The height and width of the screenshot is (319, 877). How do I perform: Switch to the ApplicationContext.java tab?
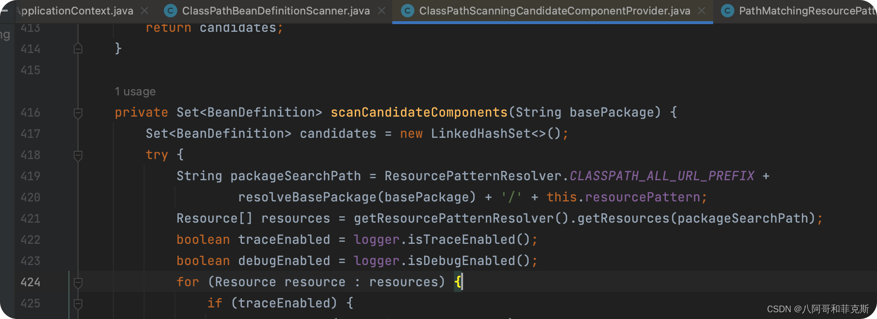coord(74,11)
